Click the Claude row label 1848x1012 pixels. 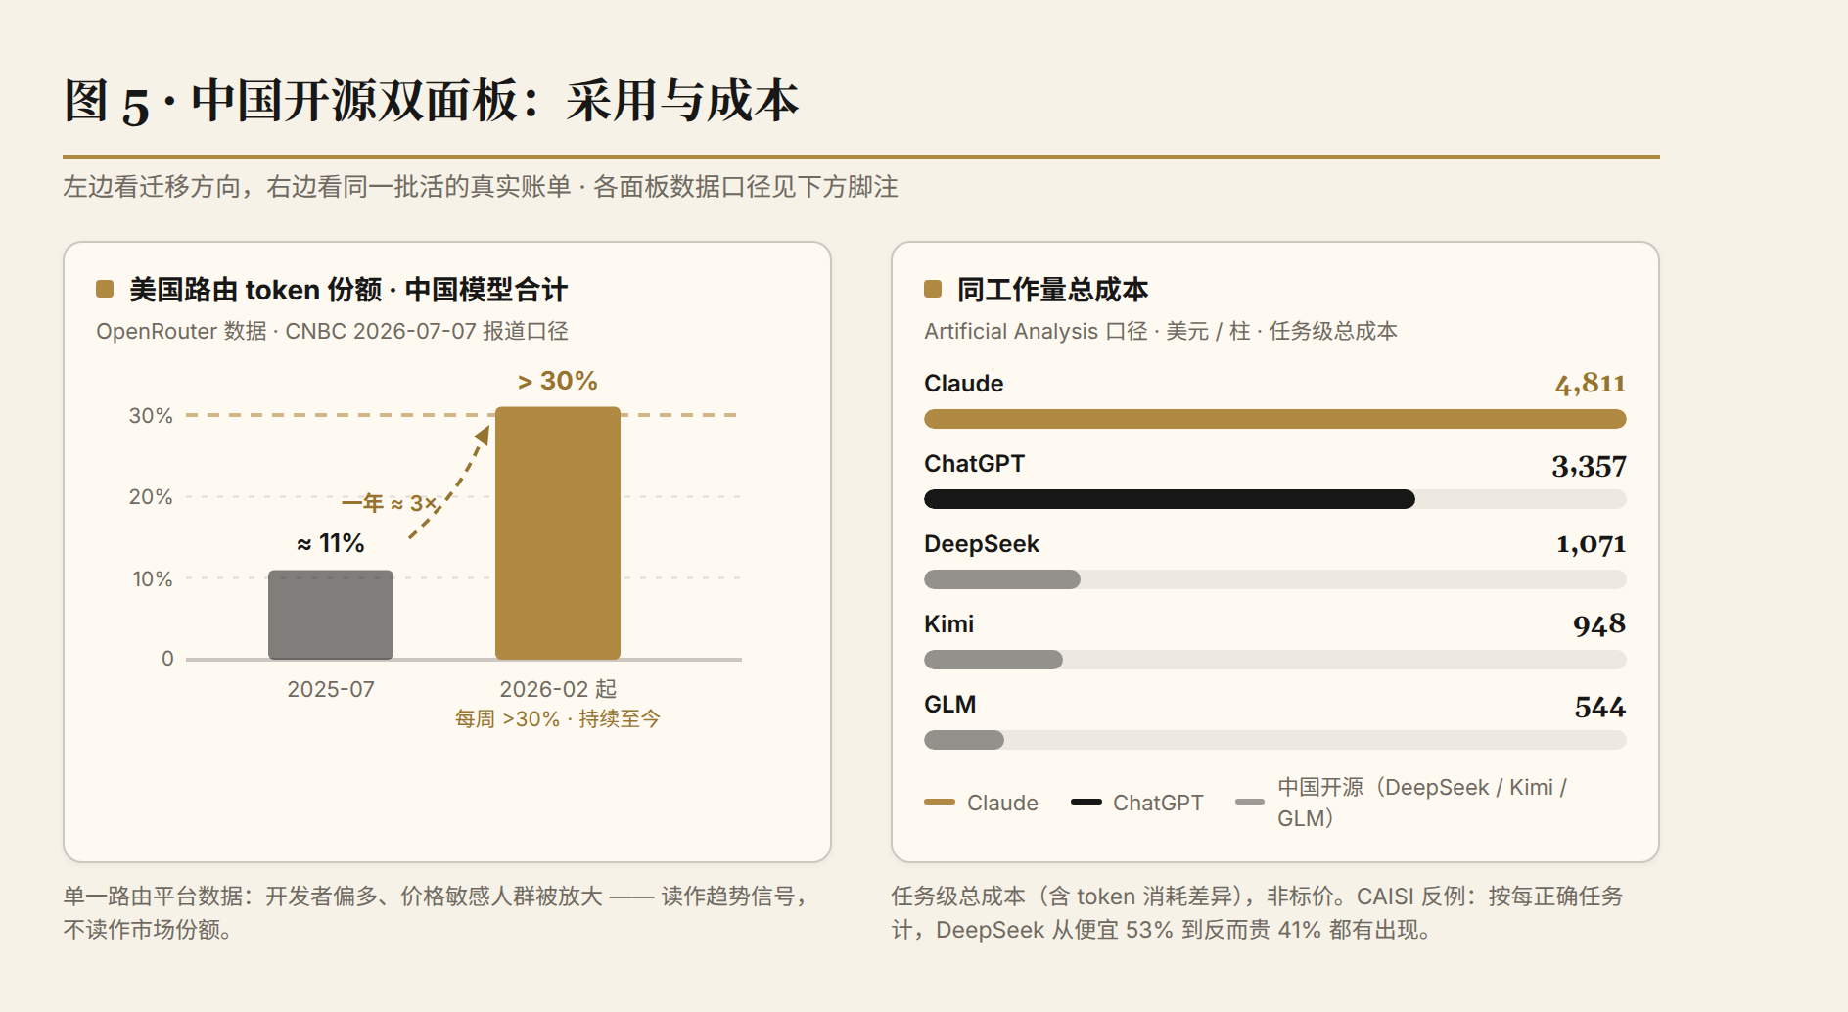(963, 383)
